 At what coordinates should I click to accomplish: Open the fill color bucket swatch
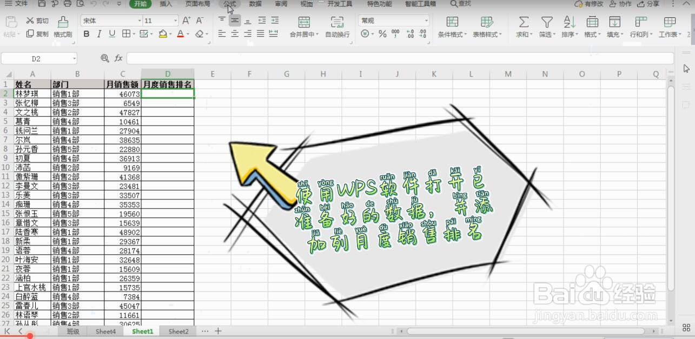point(162,34)
